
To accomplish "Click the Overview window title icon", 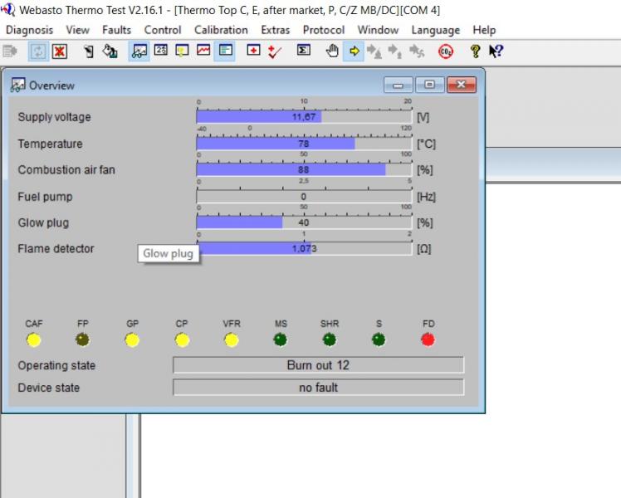I will coord(17,85).
